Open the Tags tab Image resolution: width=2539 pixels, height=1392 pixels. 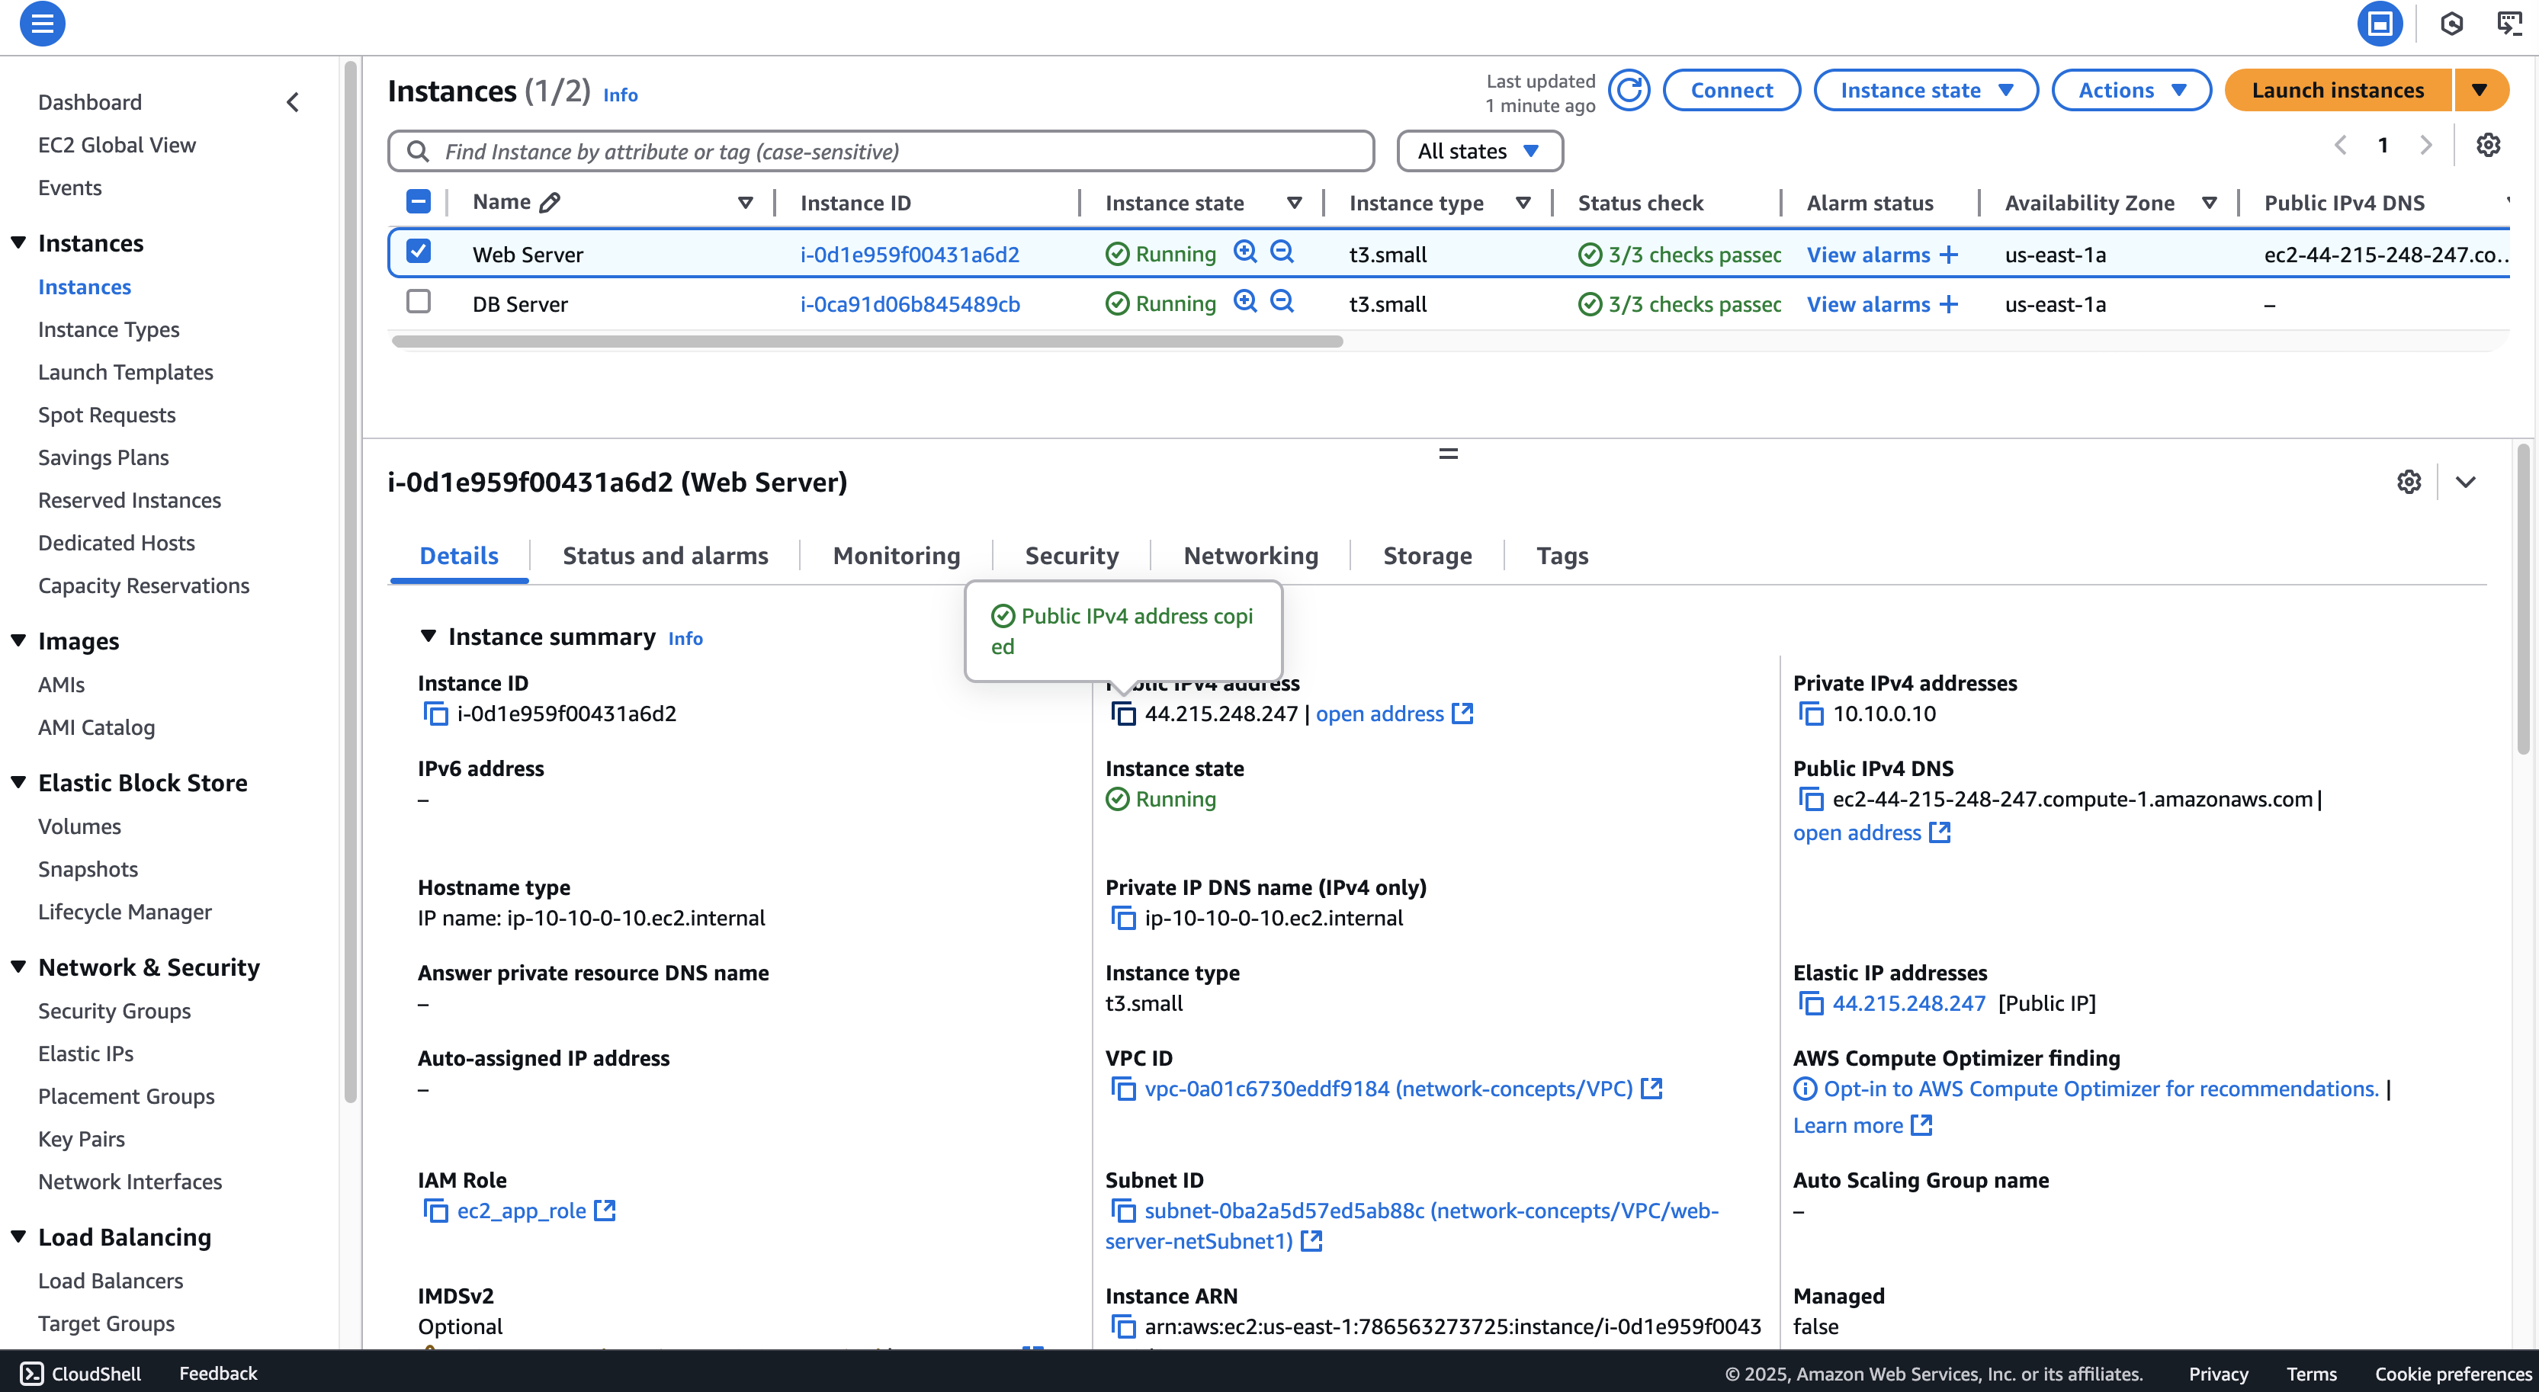1562,556
